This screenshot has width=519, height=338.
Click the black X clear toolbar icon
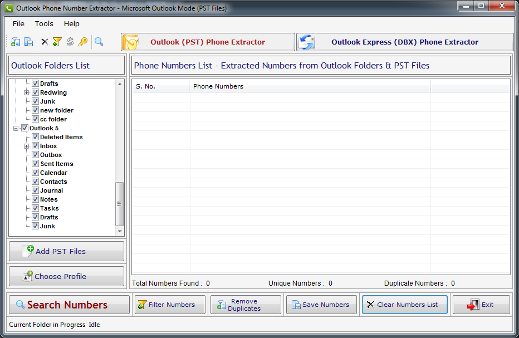pyautogui.click(x=45, y=42)
